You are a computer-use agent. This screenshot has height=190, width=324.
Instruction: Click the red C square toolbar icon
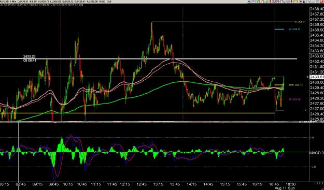coord(274,1)
